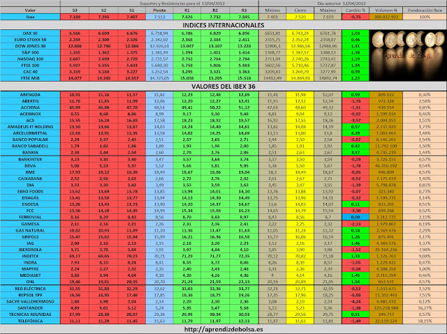
Task: Click the S3 column header
Action: click(x=75, y=10)
